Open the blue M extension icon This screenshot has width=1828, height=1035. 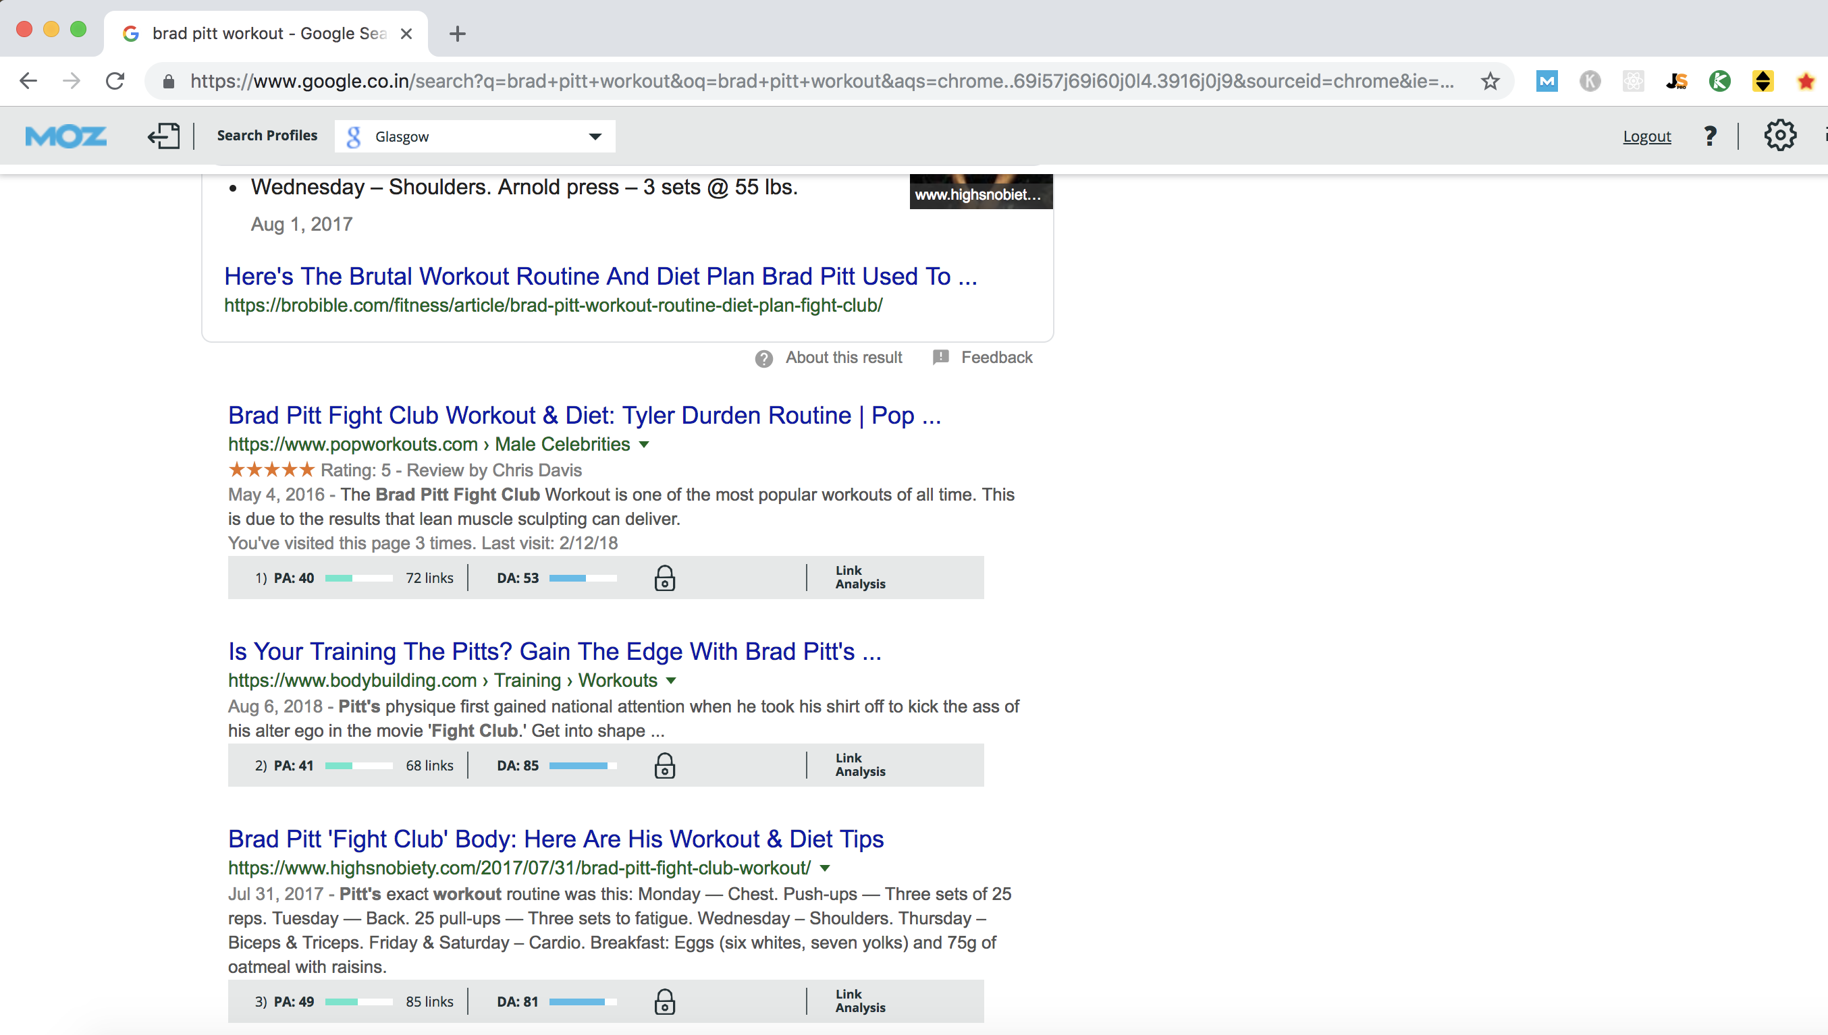pyautogui.click(x=1547, y=81)
